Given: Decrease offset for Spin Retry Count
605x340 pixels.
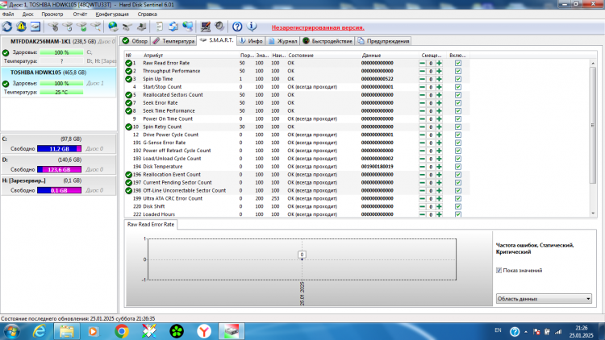Looking at the screenshot, I should click(423, 126).
